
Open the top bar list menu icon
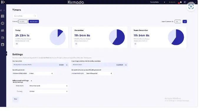tap(185, 2)
